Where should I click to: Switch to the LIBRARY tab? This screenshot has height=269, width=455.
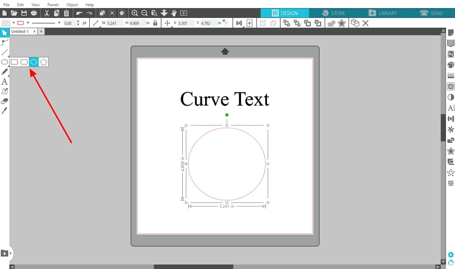[383, 13]
